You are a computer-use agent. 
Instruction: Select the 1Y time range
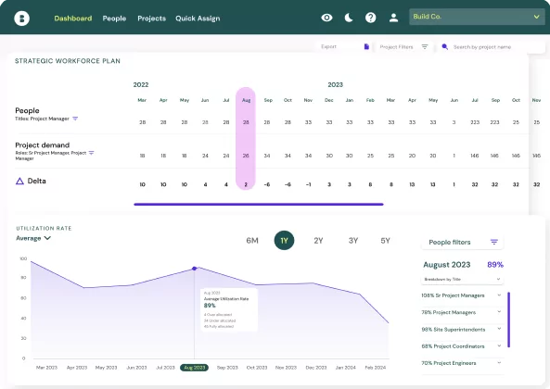[284, 241]
